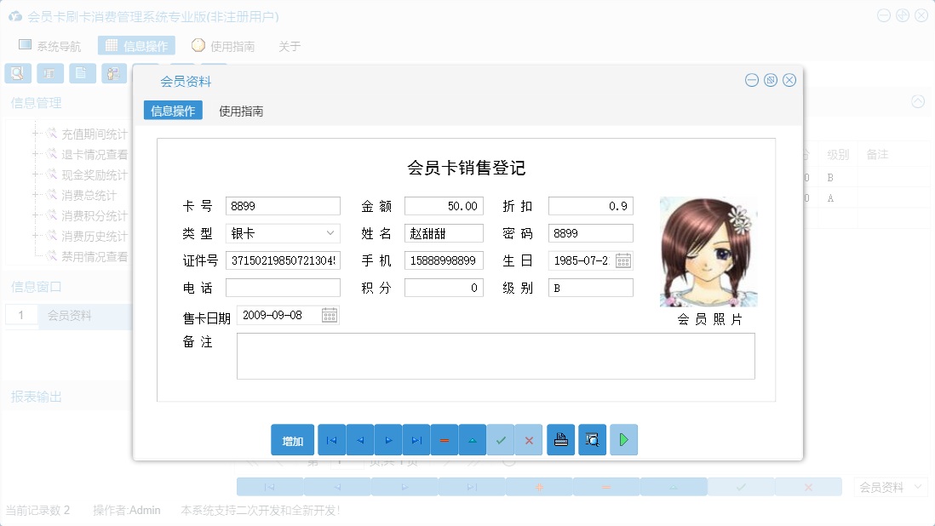Select 会员资料 entry in 信息窗口 list
Image resolution: width=935 pixels, height=526 pixels.
point(69,315)
